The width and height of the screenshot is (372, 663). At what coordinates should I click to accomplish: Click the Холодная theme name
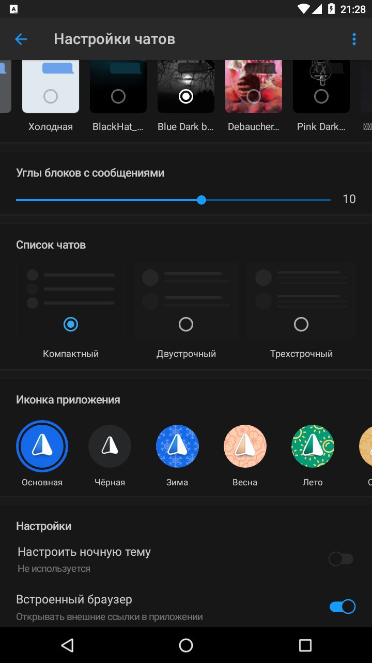tap(51, 127)
